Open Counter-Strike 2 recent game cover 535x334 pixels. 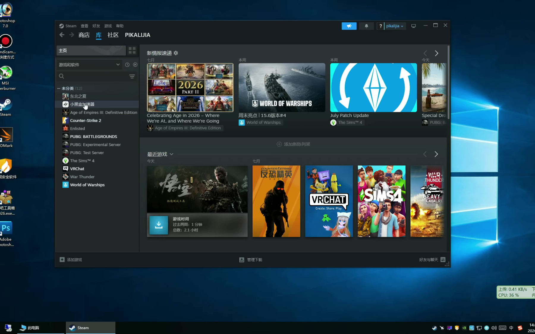pyautogui.click(x=276, y=201)
